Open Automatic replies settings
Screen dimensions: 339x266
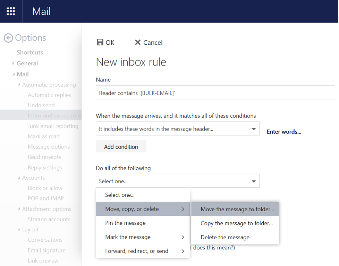pyautogui.click(x=49, y=95)
